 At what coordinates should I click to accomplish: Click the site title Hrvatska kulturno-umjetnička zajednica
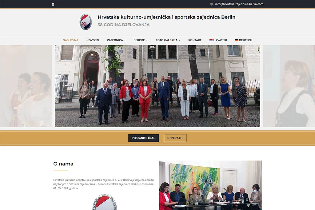(x=166, y=17)
